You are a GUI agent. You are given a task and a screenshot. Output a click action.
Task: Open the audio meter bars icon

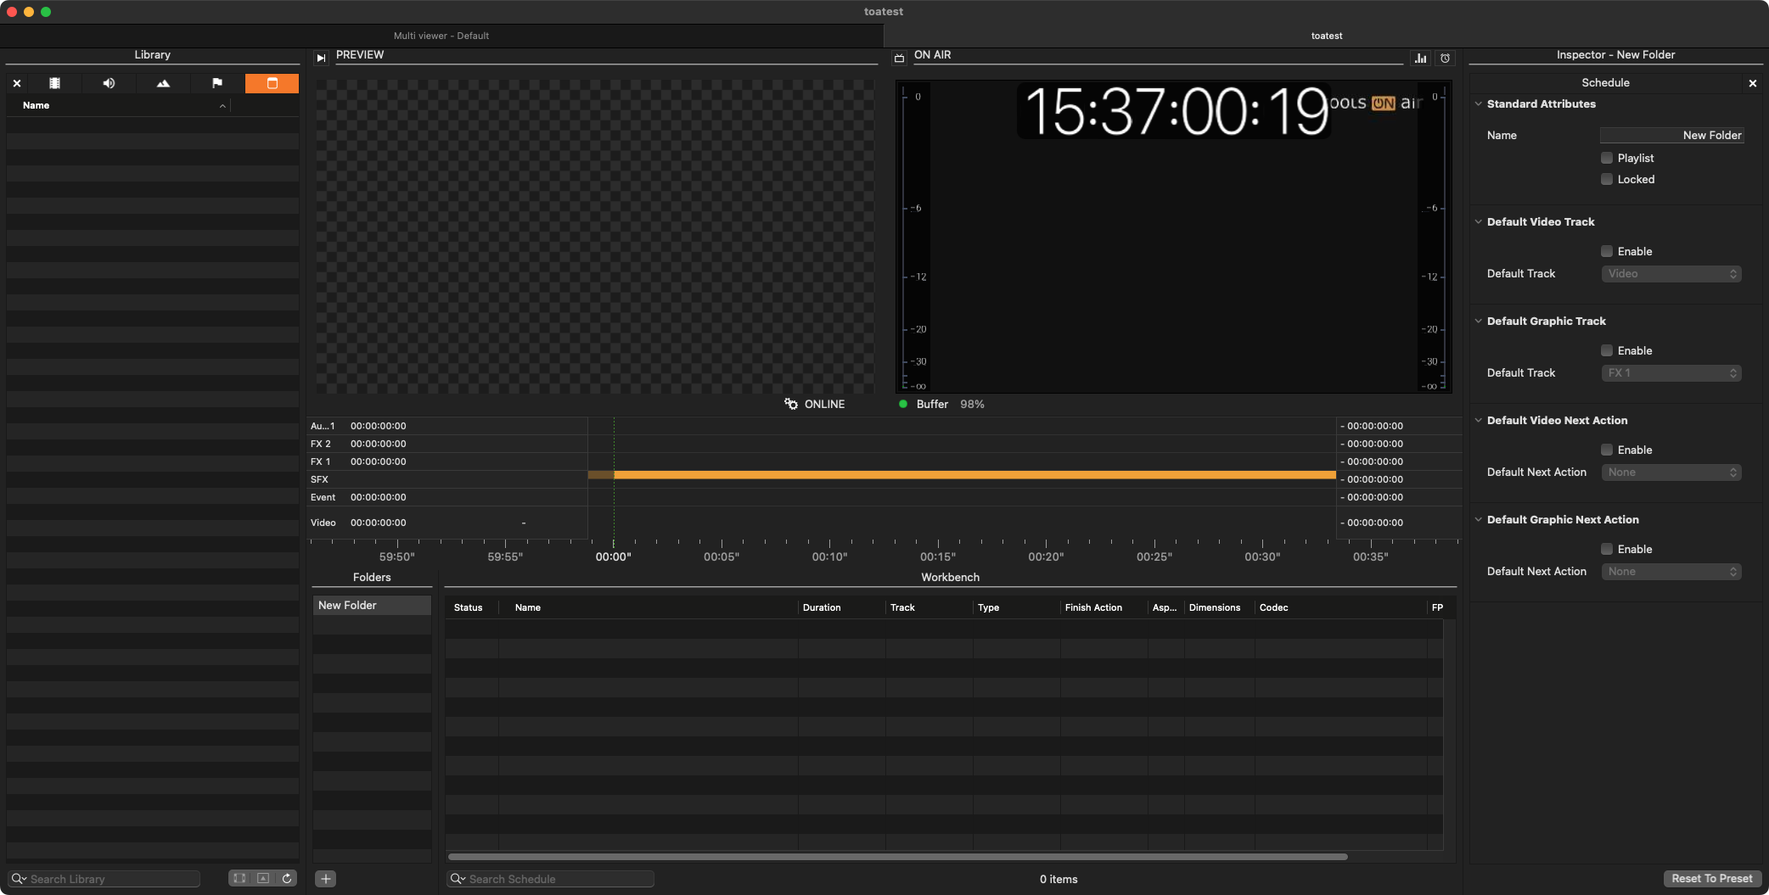(1420, 58)
